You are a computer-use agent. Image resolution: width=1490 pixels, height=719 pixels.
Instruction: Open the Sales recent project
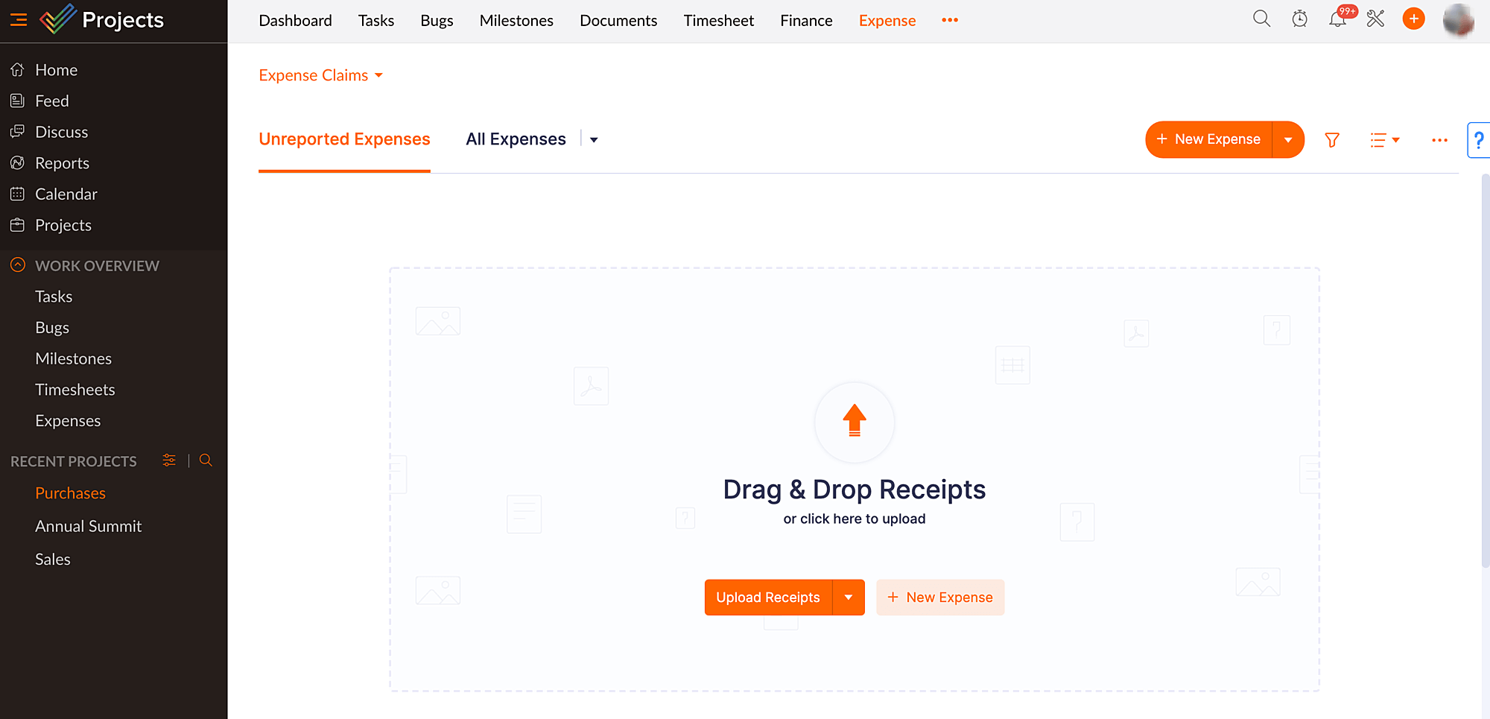tap(53, 560)
